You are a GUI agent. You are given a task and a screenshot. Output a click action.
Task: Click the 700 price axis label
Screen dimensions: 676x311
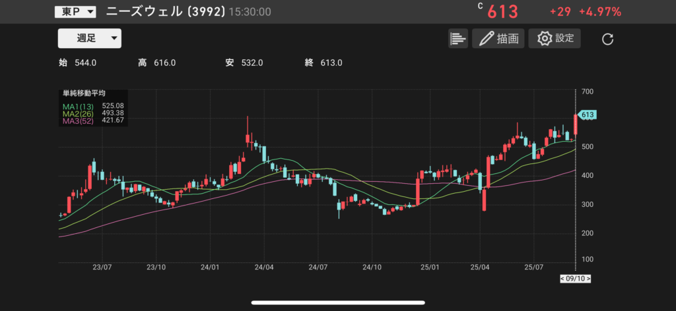[x=587, y=92]
